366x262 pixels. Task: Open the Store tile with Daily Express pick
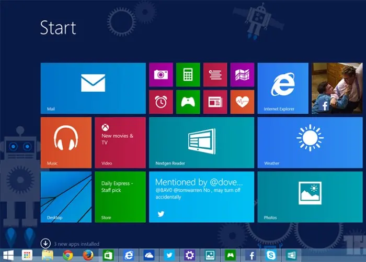(120, 197)
